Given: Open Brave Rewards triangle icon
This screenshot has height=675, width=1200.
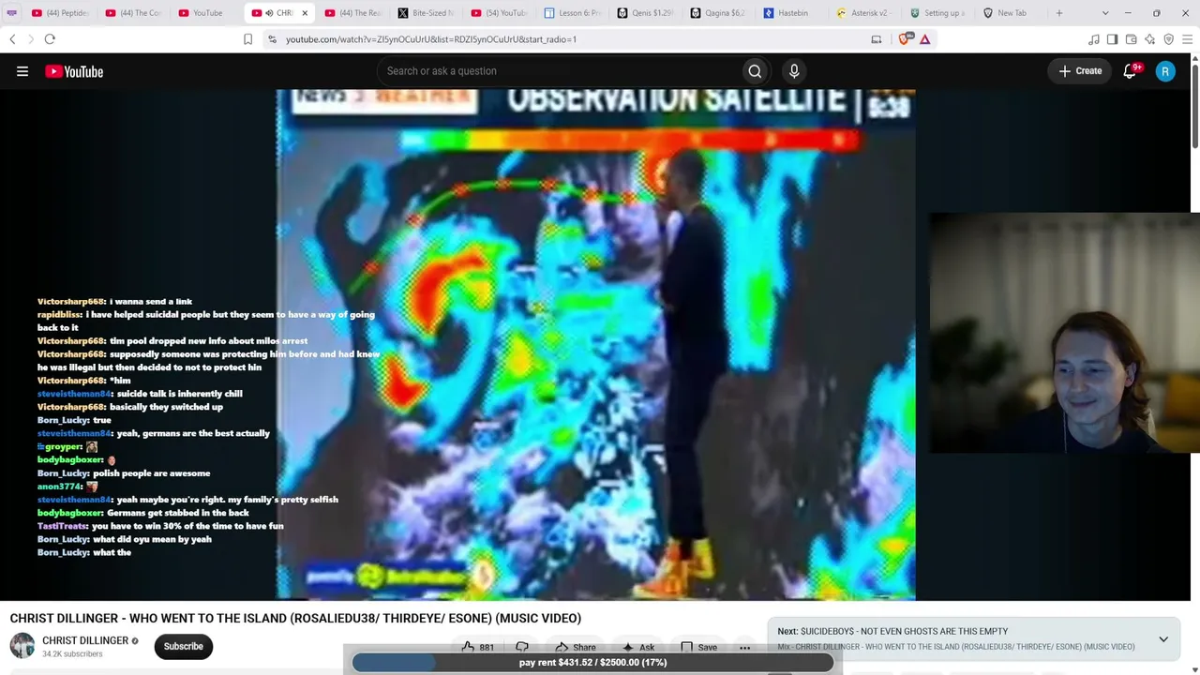Looking at the screenshot, I should [924, 39].
